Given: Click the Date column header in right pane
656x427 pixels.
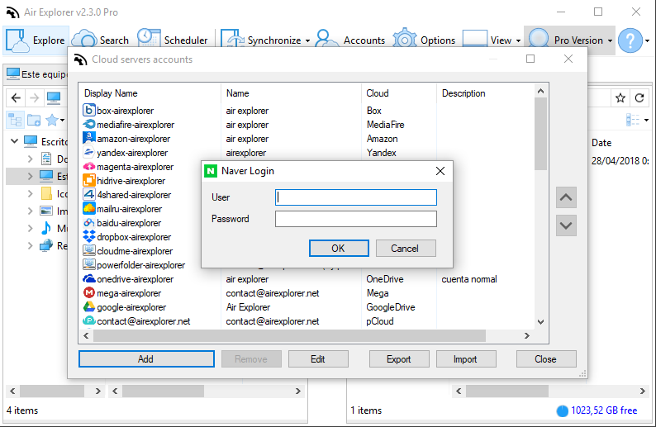Looking at the screenshot, I should pyautogui.click(x=601, y=143).
